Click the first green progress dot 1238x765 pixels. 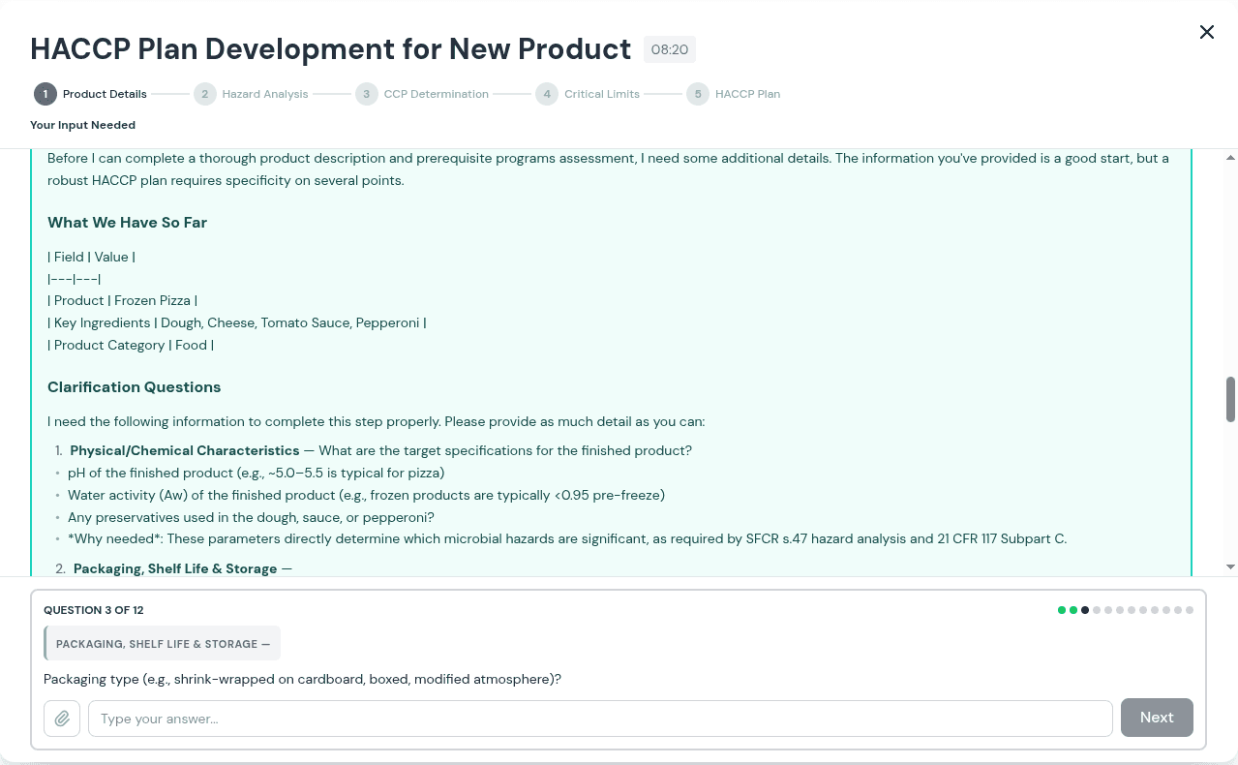[1061, 610]
